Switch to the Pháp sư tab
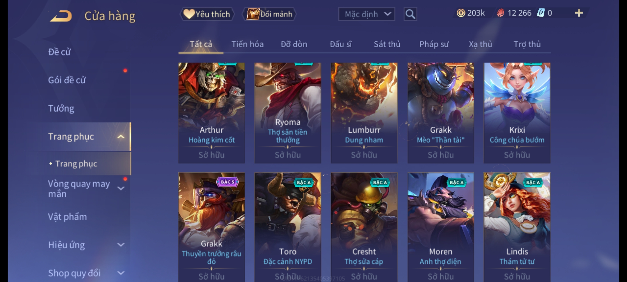 click(434, 44)
